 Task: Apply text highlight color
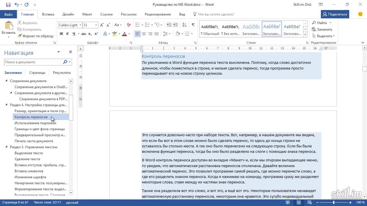coord(115,34)
